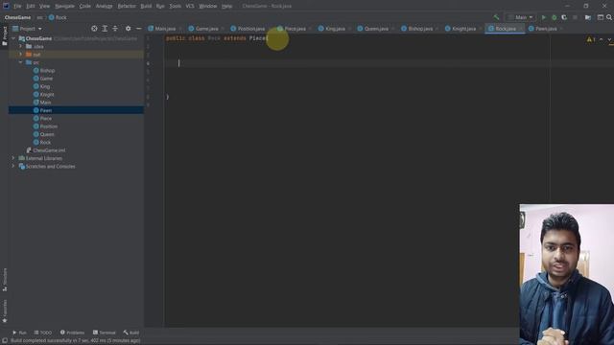Expand the out folder
The height and width of the screenshot is (345, 614).
coord(21,55)
